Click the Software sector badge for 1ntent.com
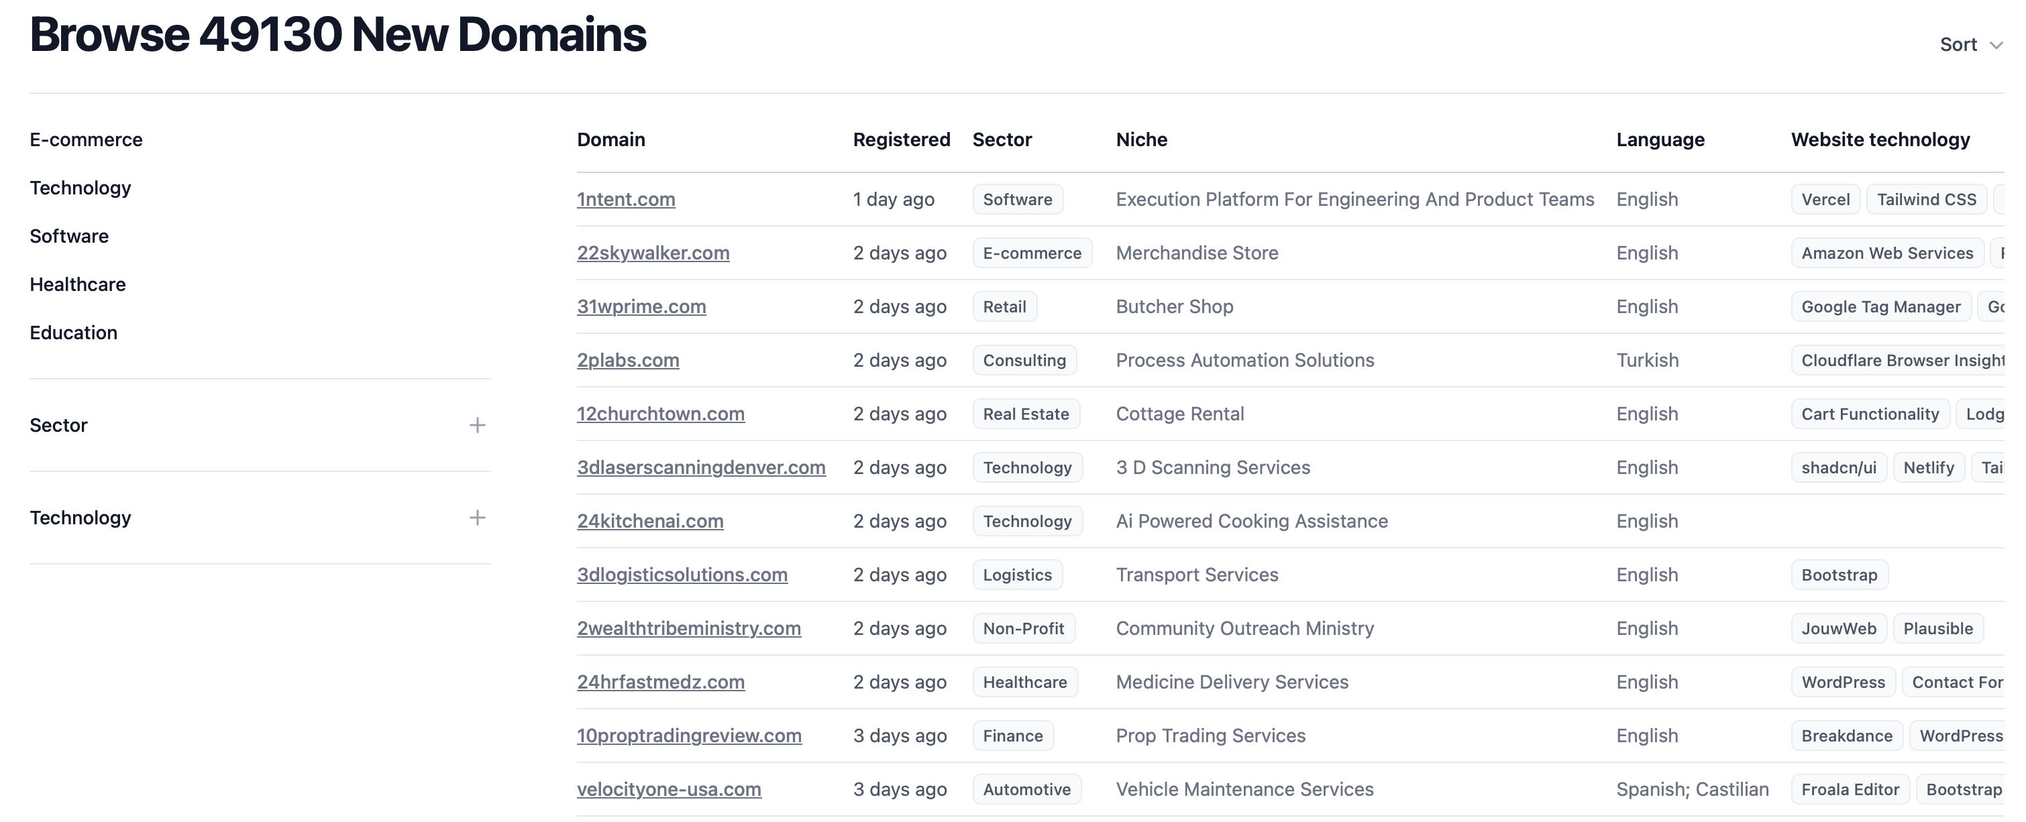The height and width of the screenshot is (822, 2026). [1018, 199]
